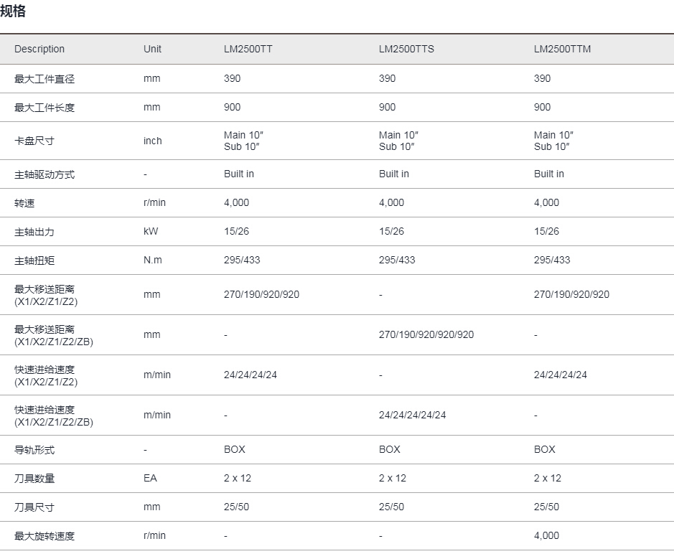Select the LM2500TTM column header
674x554 pixels.
pos(562,49)
